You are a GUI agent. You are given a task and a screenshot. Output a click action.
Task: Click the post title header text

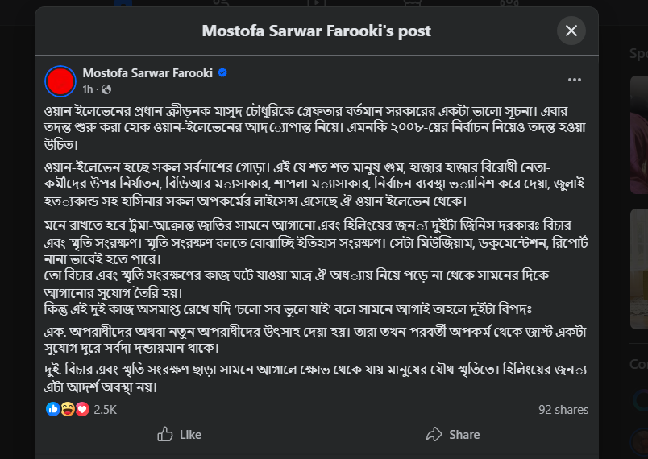(x=316, y=31)
